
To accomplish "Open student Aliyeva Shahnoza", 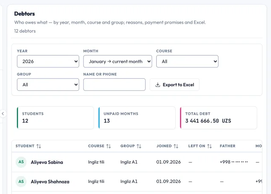I will pos(50,182).
